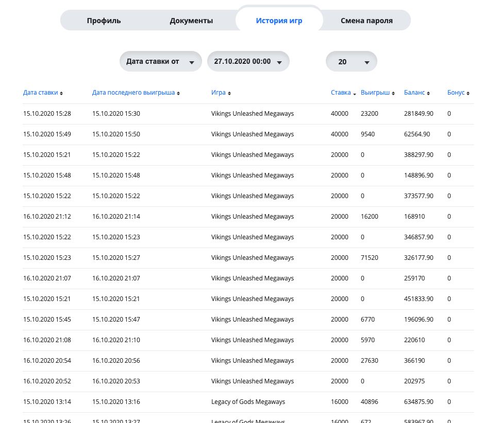The height and width of the screenshot is (423, 483).
Task: Select the bet date 16.10.2020 20:52
Action: tap(47, 381)
